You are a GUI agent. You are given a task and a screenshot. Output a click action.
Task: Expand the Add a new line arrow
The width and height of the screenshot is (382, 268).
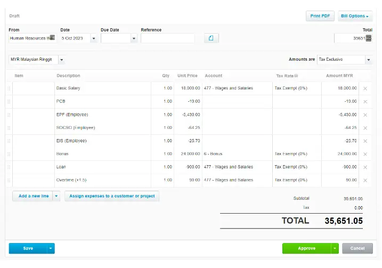(56, 196)
